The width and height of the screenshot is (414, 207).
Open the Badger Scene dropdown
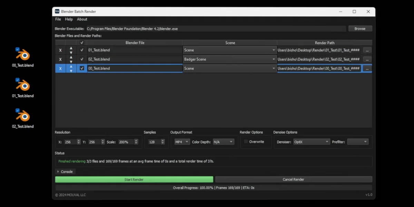(230, 59)
